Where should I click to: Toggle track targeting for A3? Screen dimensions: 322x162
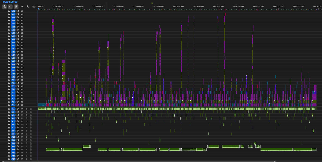(13, 115)
